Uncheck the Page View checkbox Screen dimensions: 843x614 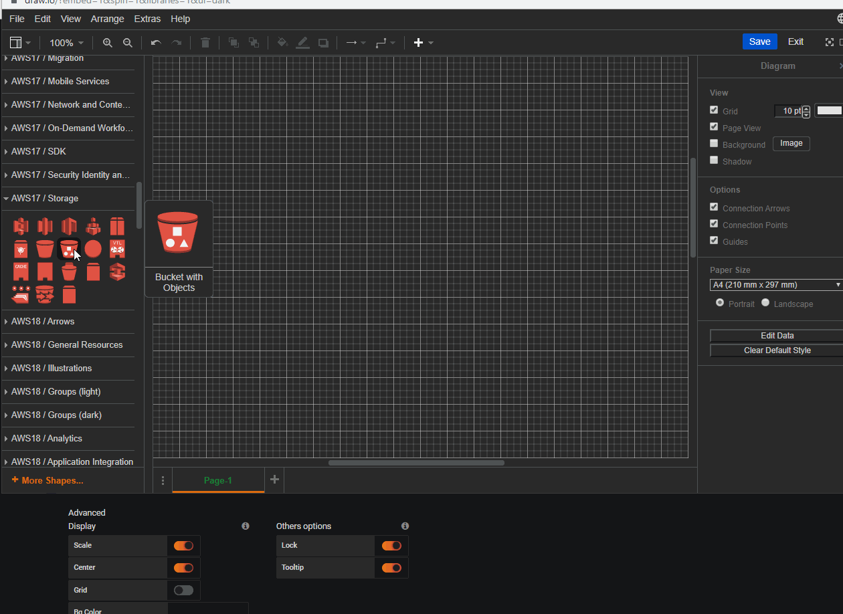pyautogui.click(x=714, y=126)
